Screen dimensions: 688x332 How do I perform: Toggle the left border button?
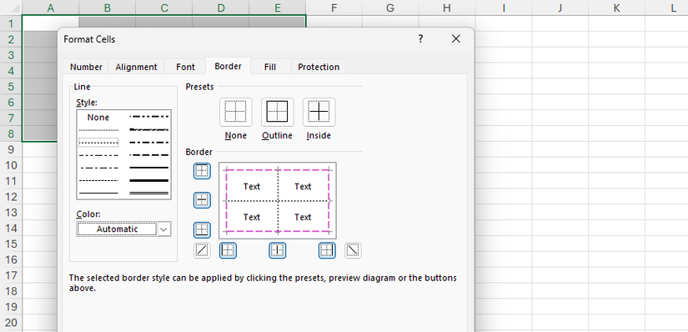(x=228, y=250)
